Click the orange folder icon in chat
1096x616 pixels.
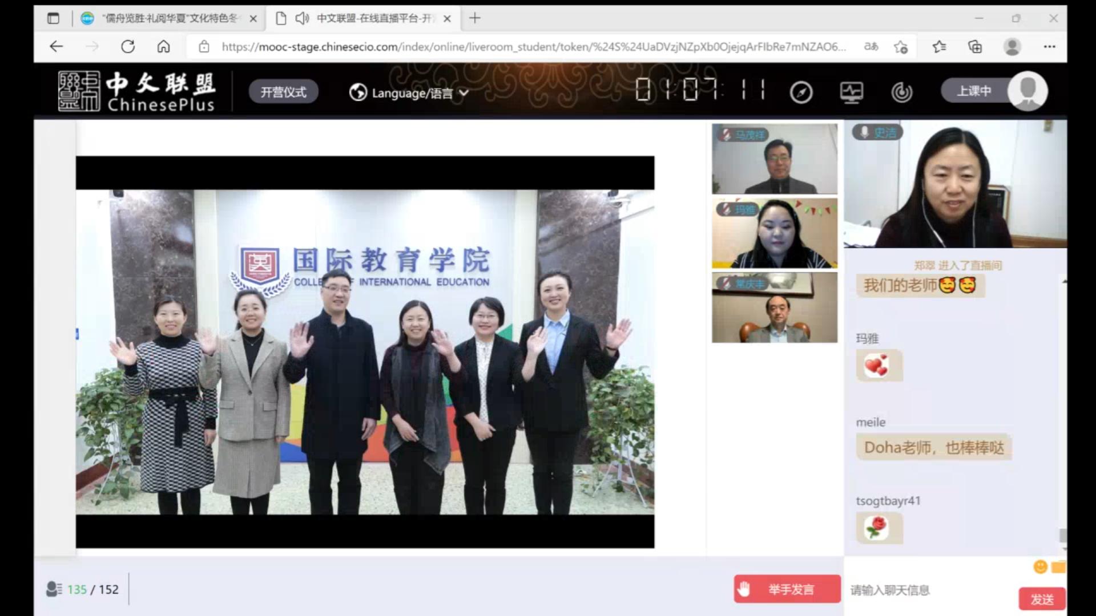pos(1058,566)
